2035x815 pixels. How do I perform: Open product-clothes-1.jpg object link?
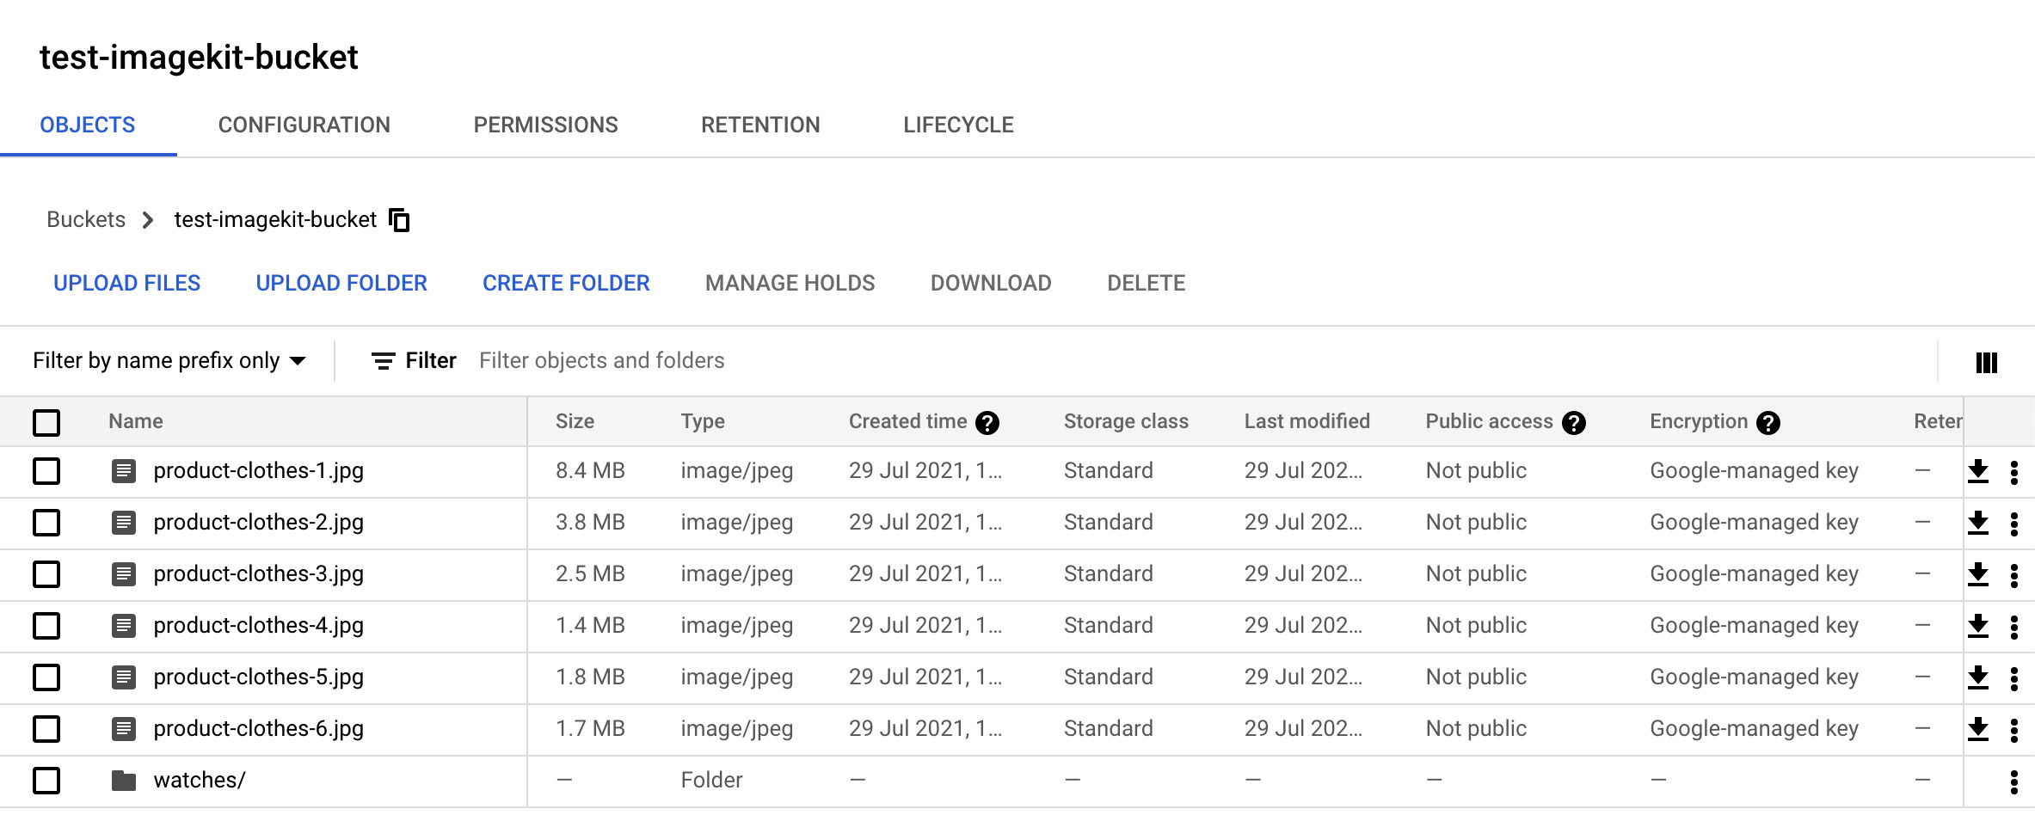259,471
